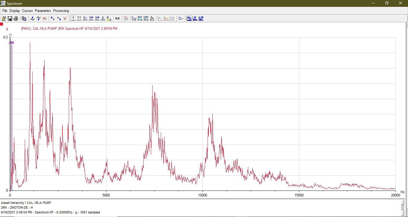Screen dimensions: 408x217
Task: Click the 15000 label on the frequency axis
Action: [299, 195]
